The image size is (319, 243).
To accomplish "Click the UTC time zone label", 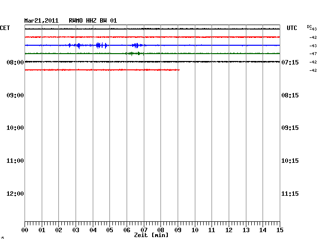I will pyautogui.click(x=292, y=28).
